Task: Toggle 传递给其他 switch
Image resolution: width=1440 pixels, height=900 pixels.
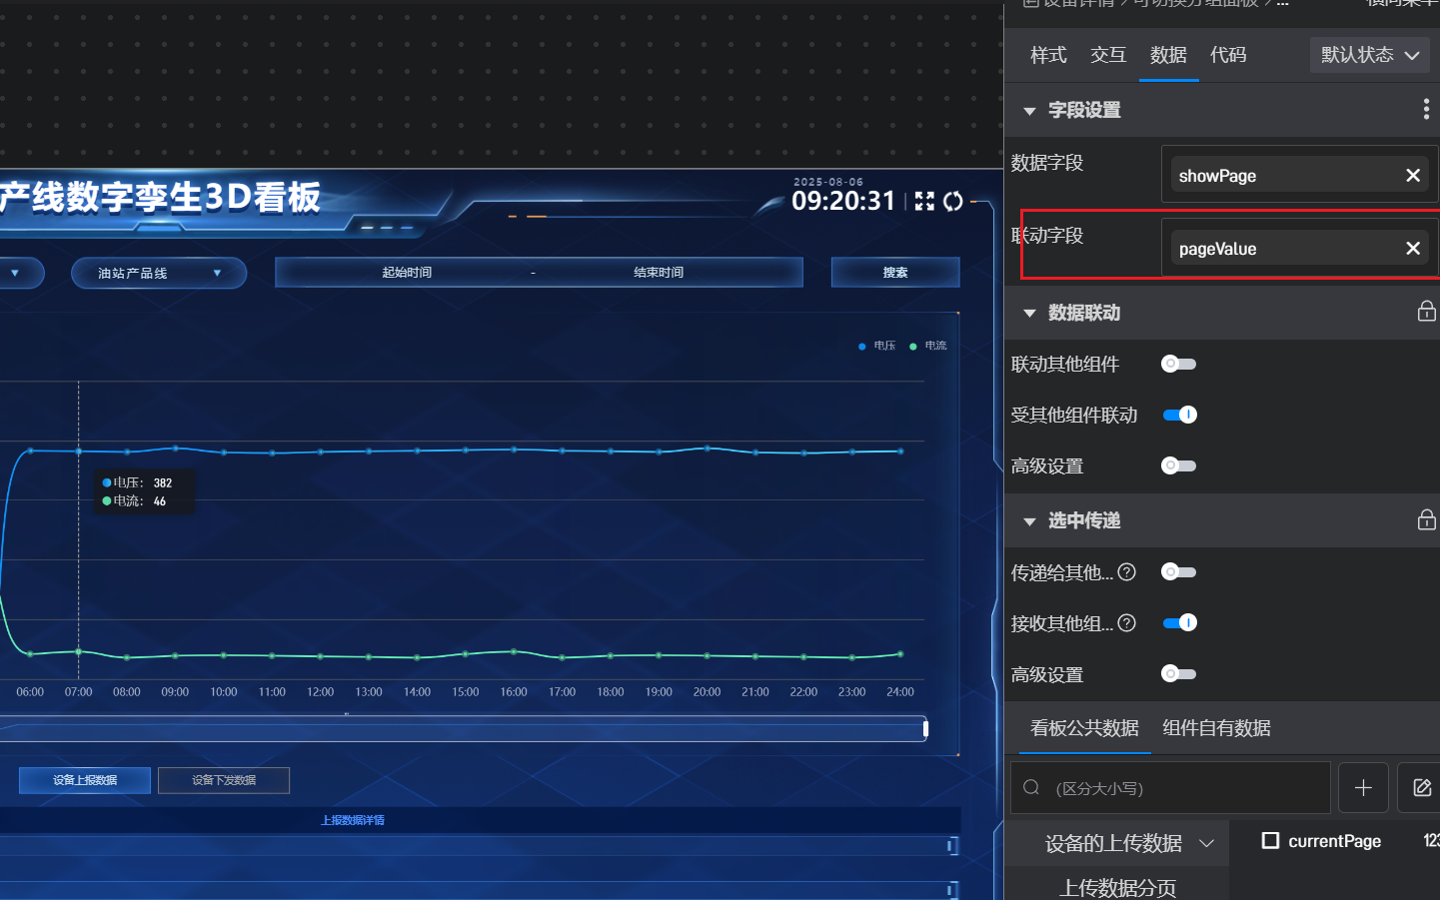Action: tap(1179, 572)
